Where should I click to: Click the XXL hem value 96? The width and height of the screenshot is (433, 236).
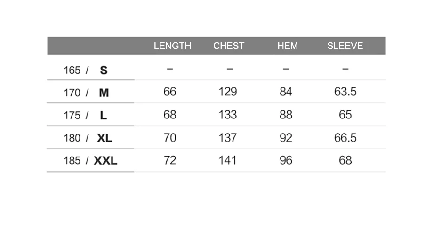click(286, 160)
